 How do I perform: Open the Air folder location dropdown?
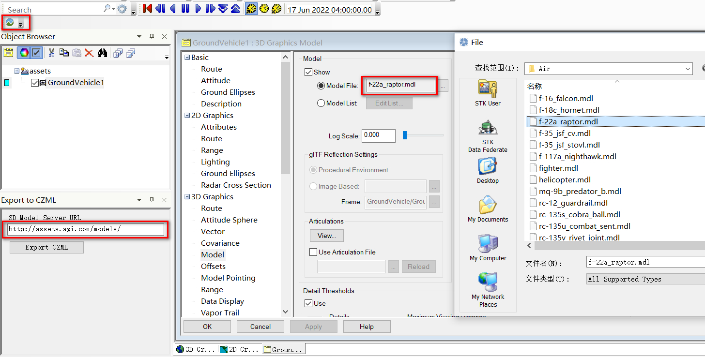tap(688, 69)
